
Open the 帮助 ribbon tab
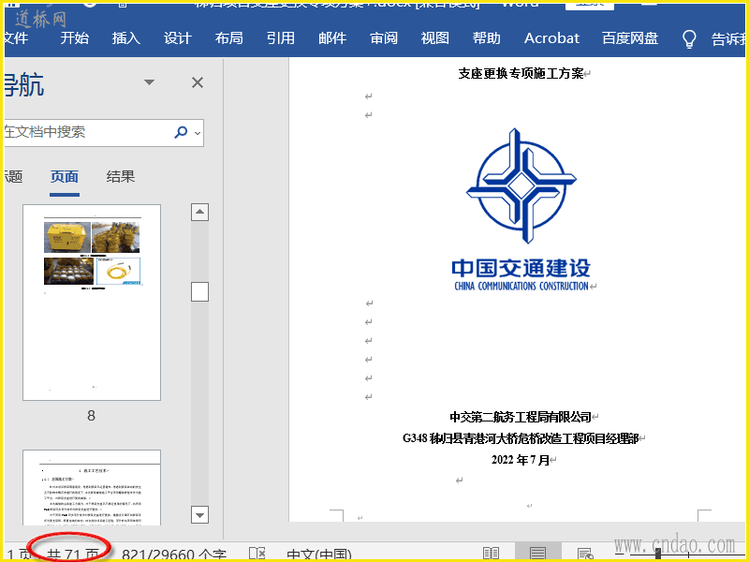click(x=486, y=38)
